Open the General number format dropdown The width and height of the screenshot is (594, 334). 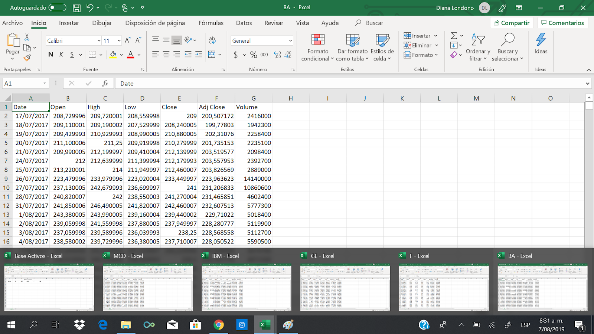point(290,40)
